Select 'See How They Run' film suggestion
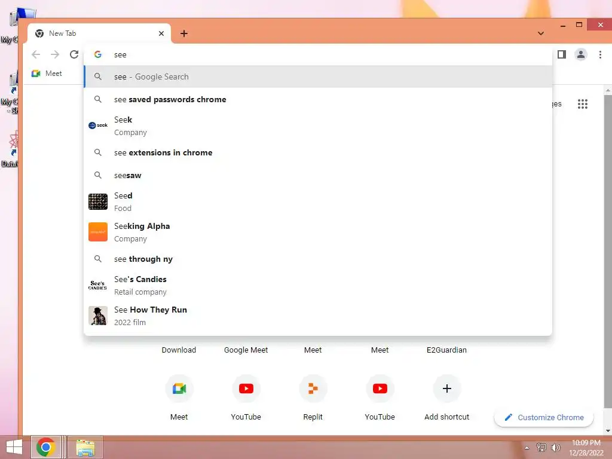The image size is (612, 459). point(318,316)
